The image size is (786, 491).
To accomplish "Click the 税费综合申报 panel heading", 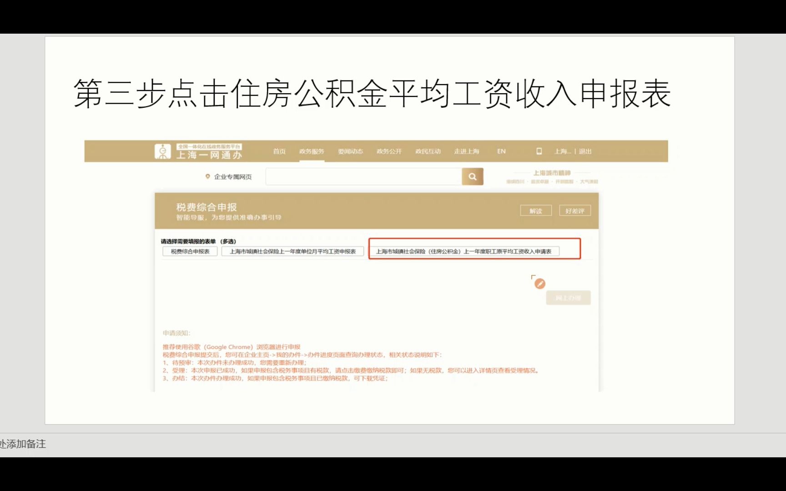I will click(x=207, y=207).
